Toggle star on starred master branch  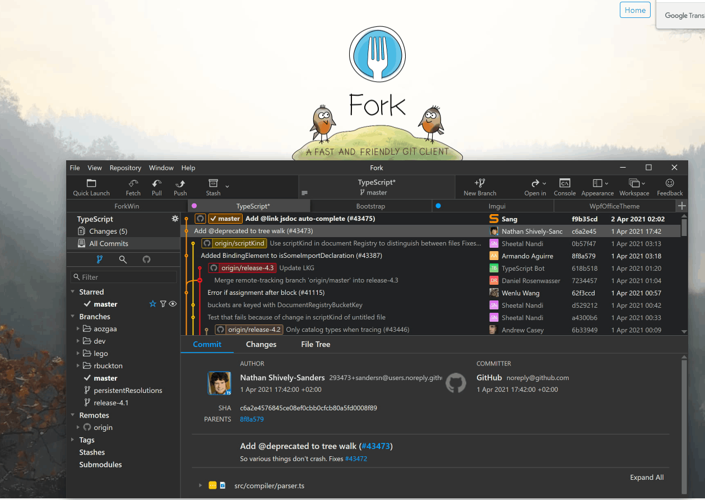[x=152, y=304]
